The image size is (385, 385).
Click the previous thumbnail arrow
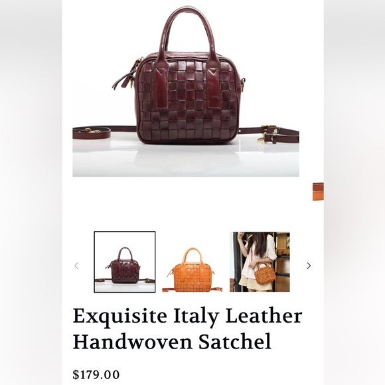point(76,266)
